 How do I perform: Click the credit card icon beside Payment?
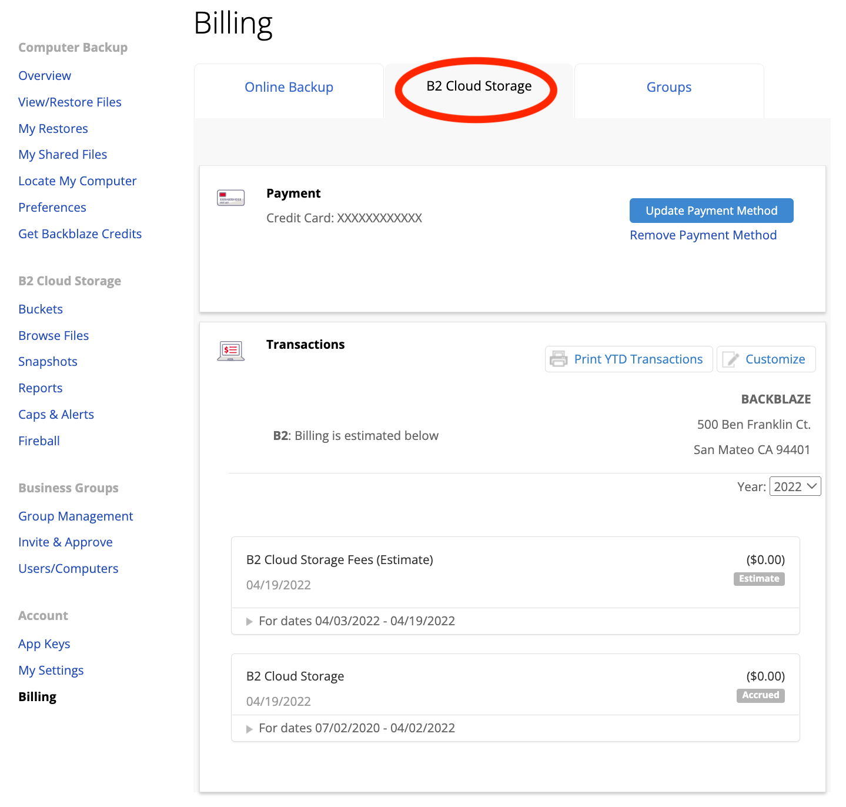(x=230, y=198)
